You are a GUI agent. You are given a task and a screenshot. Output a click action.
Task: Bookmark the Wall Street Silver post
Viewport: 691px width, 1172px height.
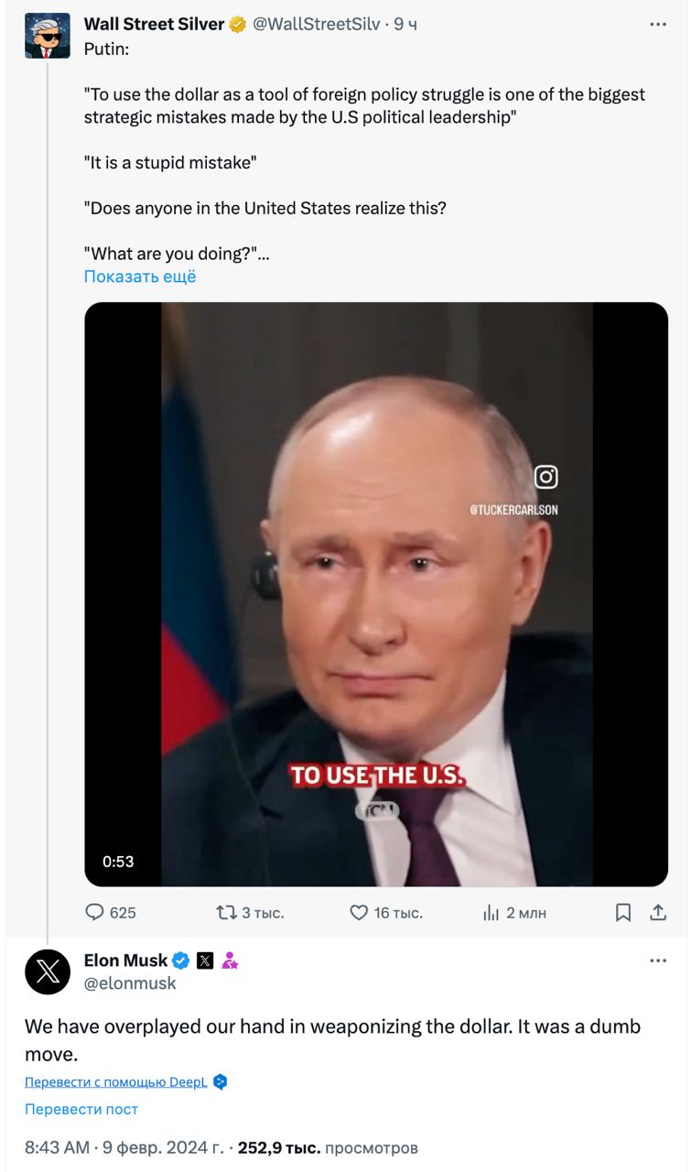click(623, 912)
